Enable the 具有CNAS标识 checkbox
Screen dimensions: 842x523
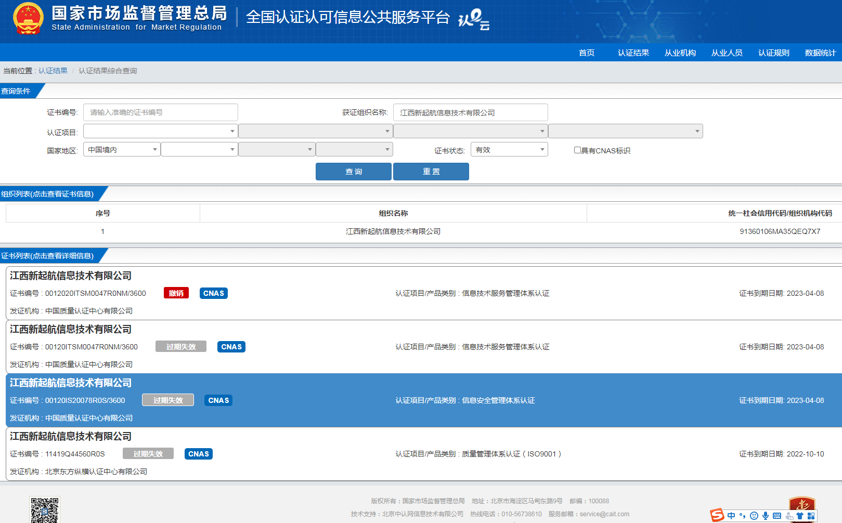coord(577,150)
